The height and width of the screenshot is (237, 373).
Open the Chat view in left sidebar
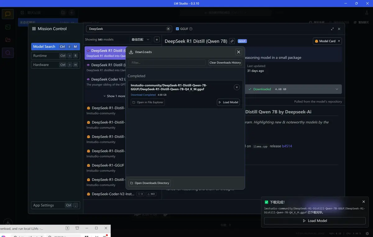click(8, 14)
